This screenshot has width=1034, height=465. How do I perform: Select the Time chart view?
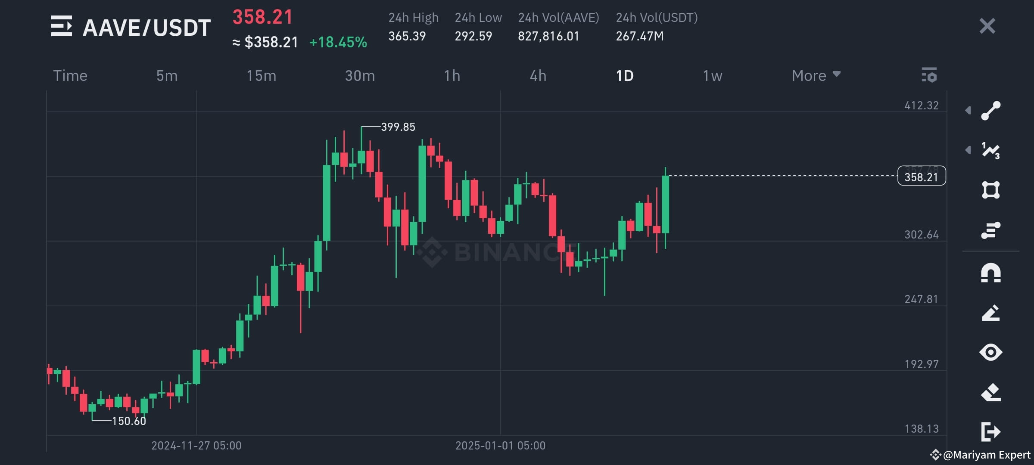[x=70, y=75]
